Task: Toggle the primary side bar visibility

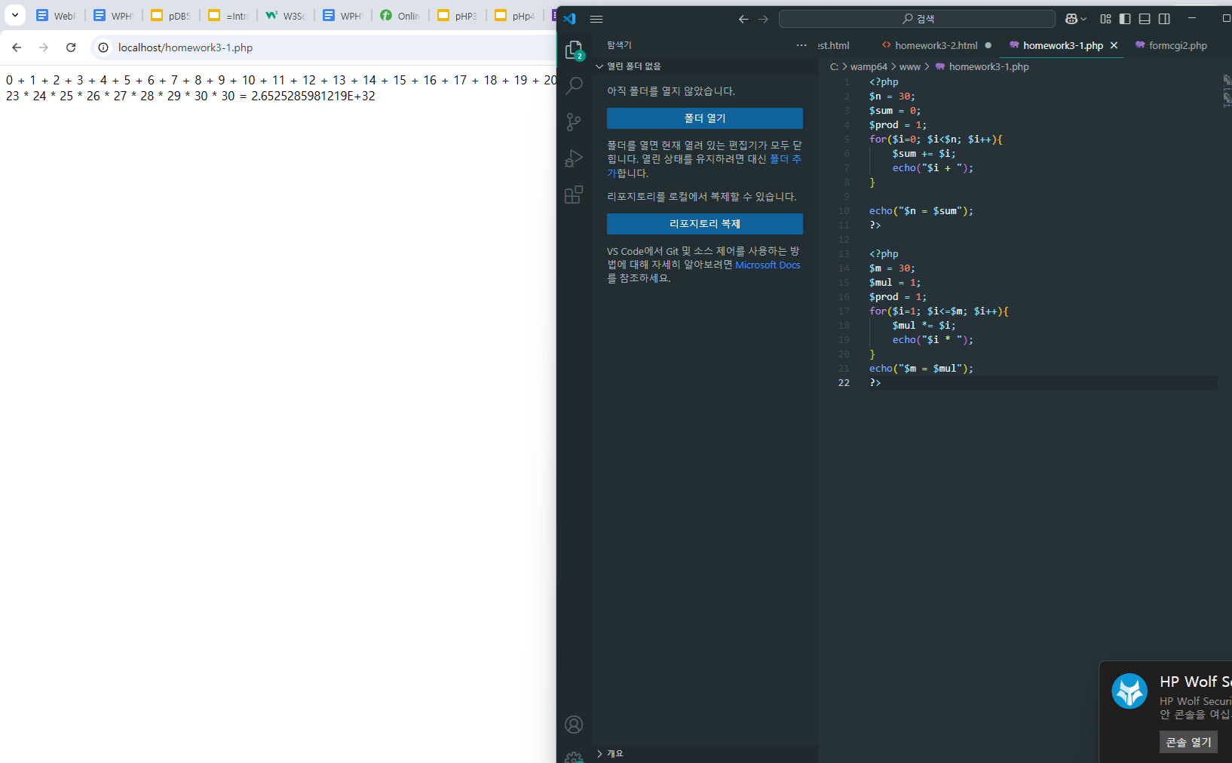Action: click(1125, 19)
